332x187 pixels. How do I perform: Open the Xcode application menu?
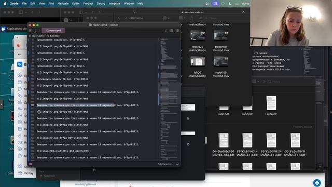(14, 4)
